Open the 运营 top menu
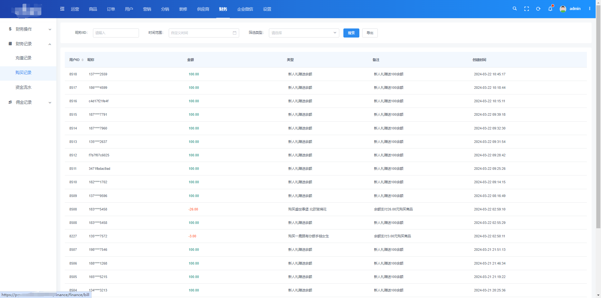 [x=75, y=9]
